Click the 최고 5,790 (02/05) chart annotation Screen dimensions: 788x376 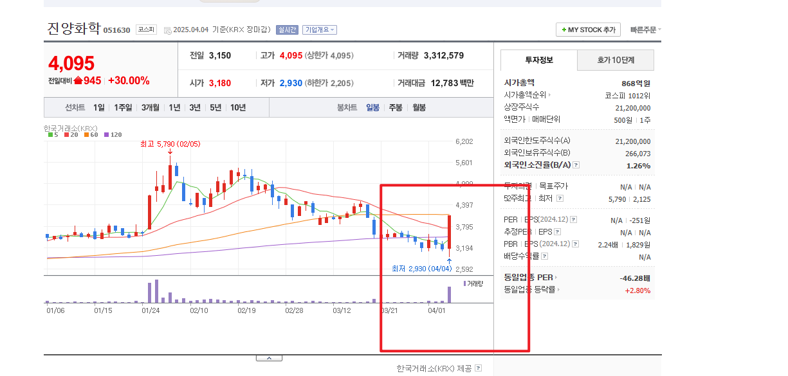169,144
